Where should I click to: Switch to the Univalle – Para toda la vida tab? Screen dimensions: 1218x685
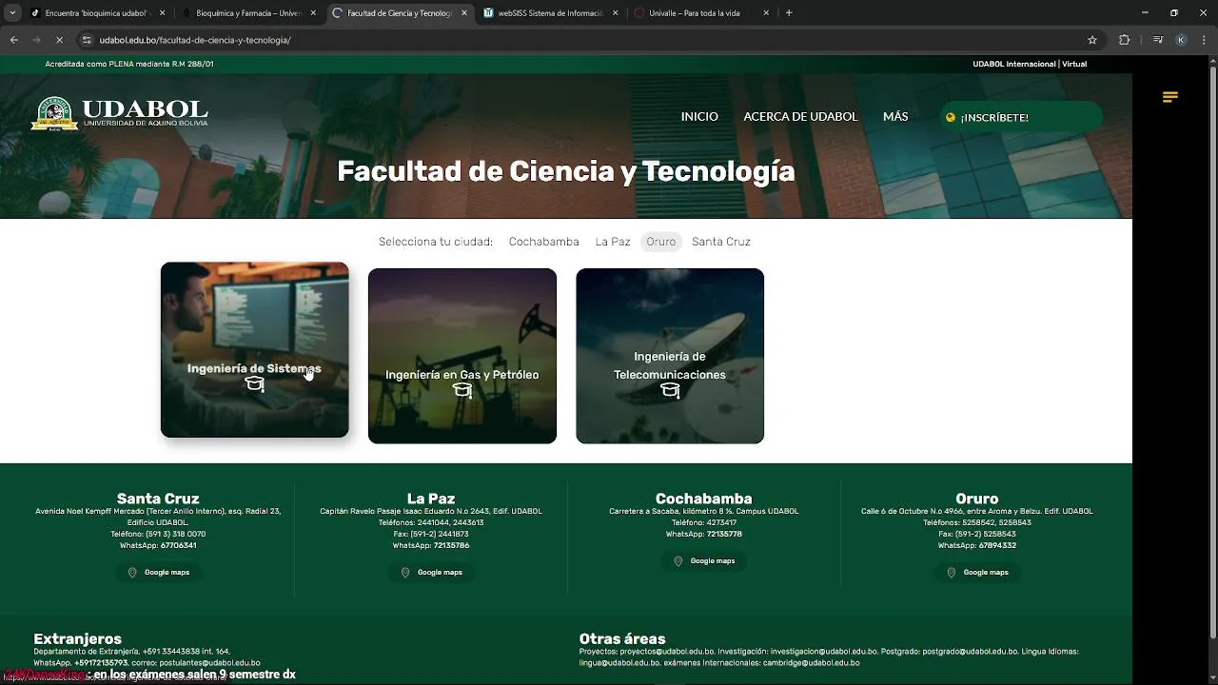pyautogui.click(x=702, y=13)
